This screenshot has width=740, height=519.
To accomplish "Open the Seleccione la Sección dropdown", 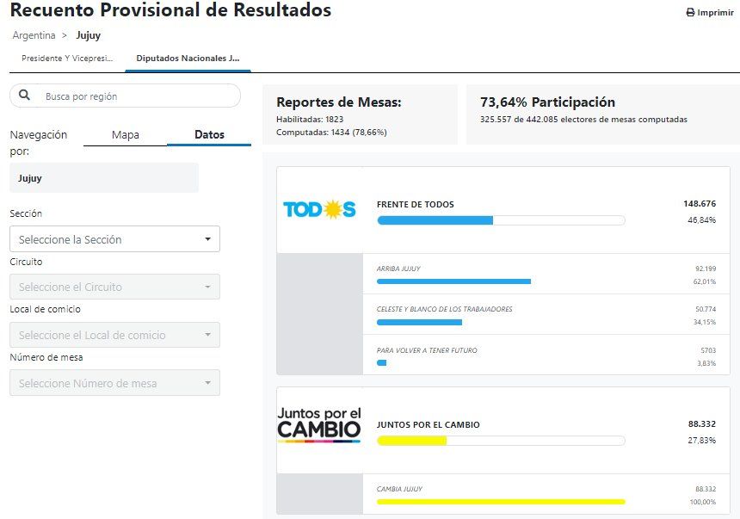I will click(x=114, y=239).
